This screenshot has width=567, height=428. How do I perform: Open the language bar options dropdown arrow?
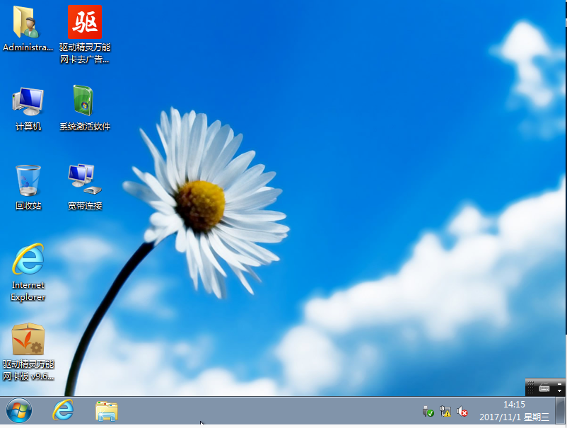tap(559, 391)
